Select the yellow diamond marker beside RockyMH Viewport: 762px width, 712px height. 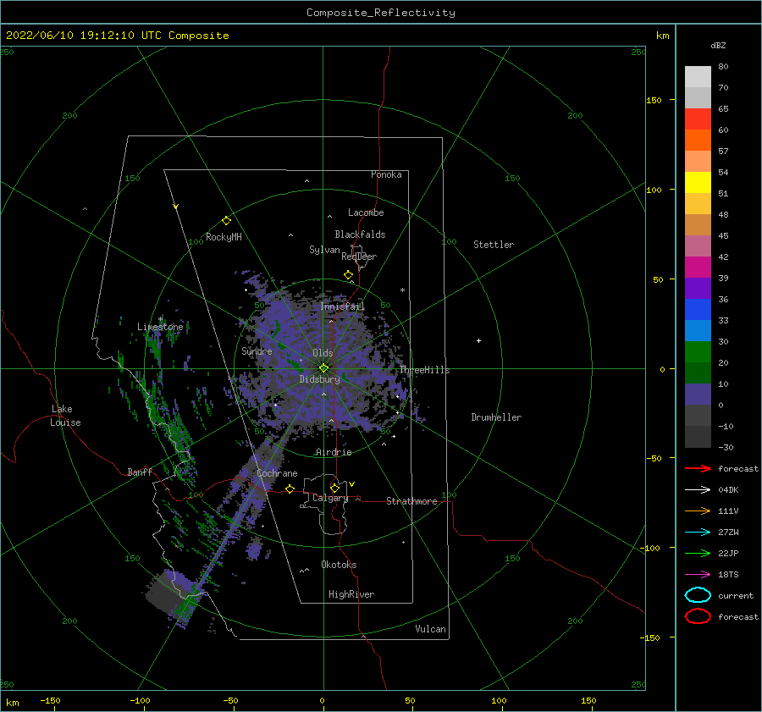coord(226,221)
